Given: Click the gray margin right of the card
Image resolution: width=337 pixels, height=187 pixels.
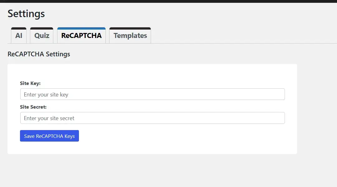Looking at the screenshot, I should (x=317, y=109).
